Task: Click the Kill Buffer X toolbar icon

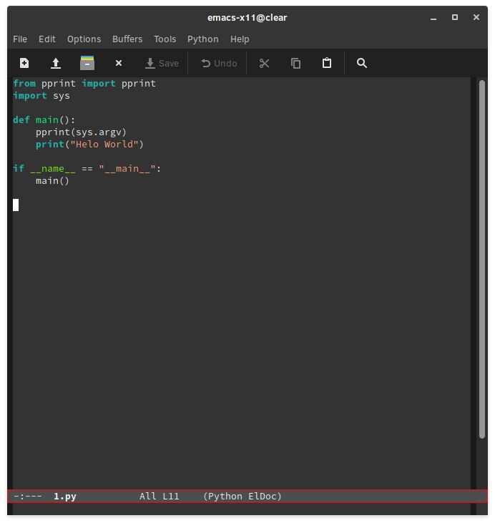Action: 119,63
